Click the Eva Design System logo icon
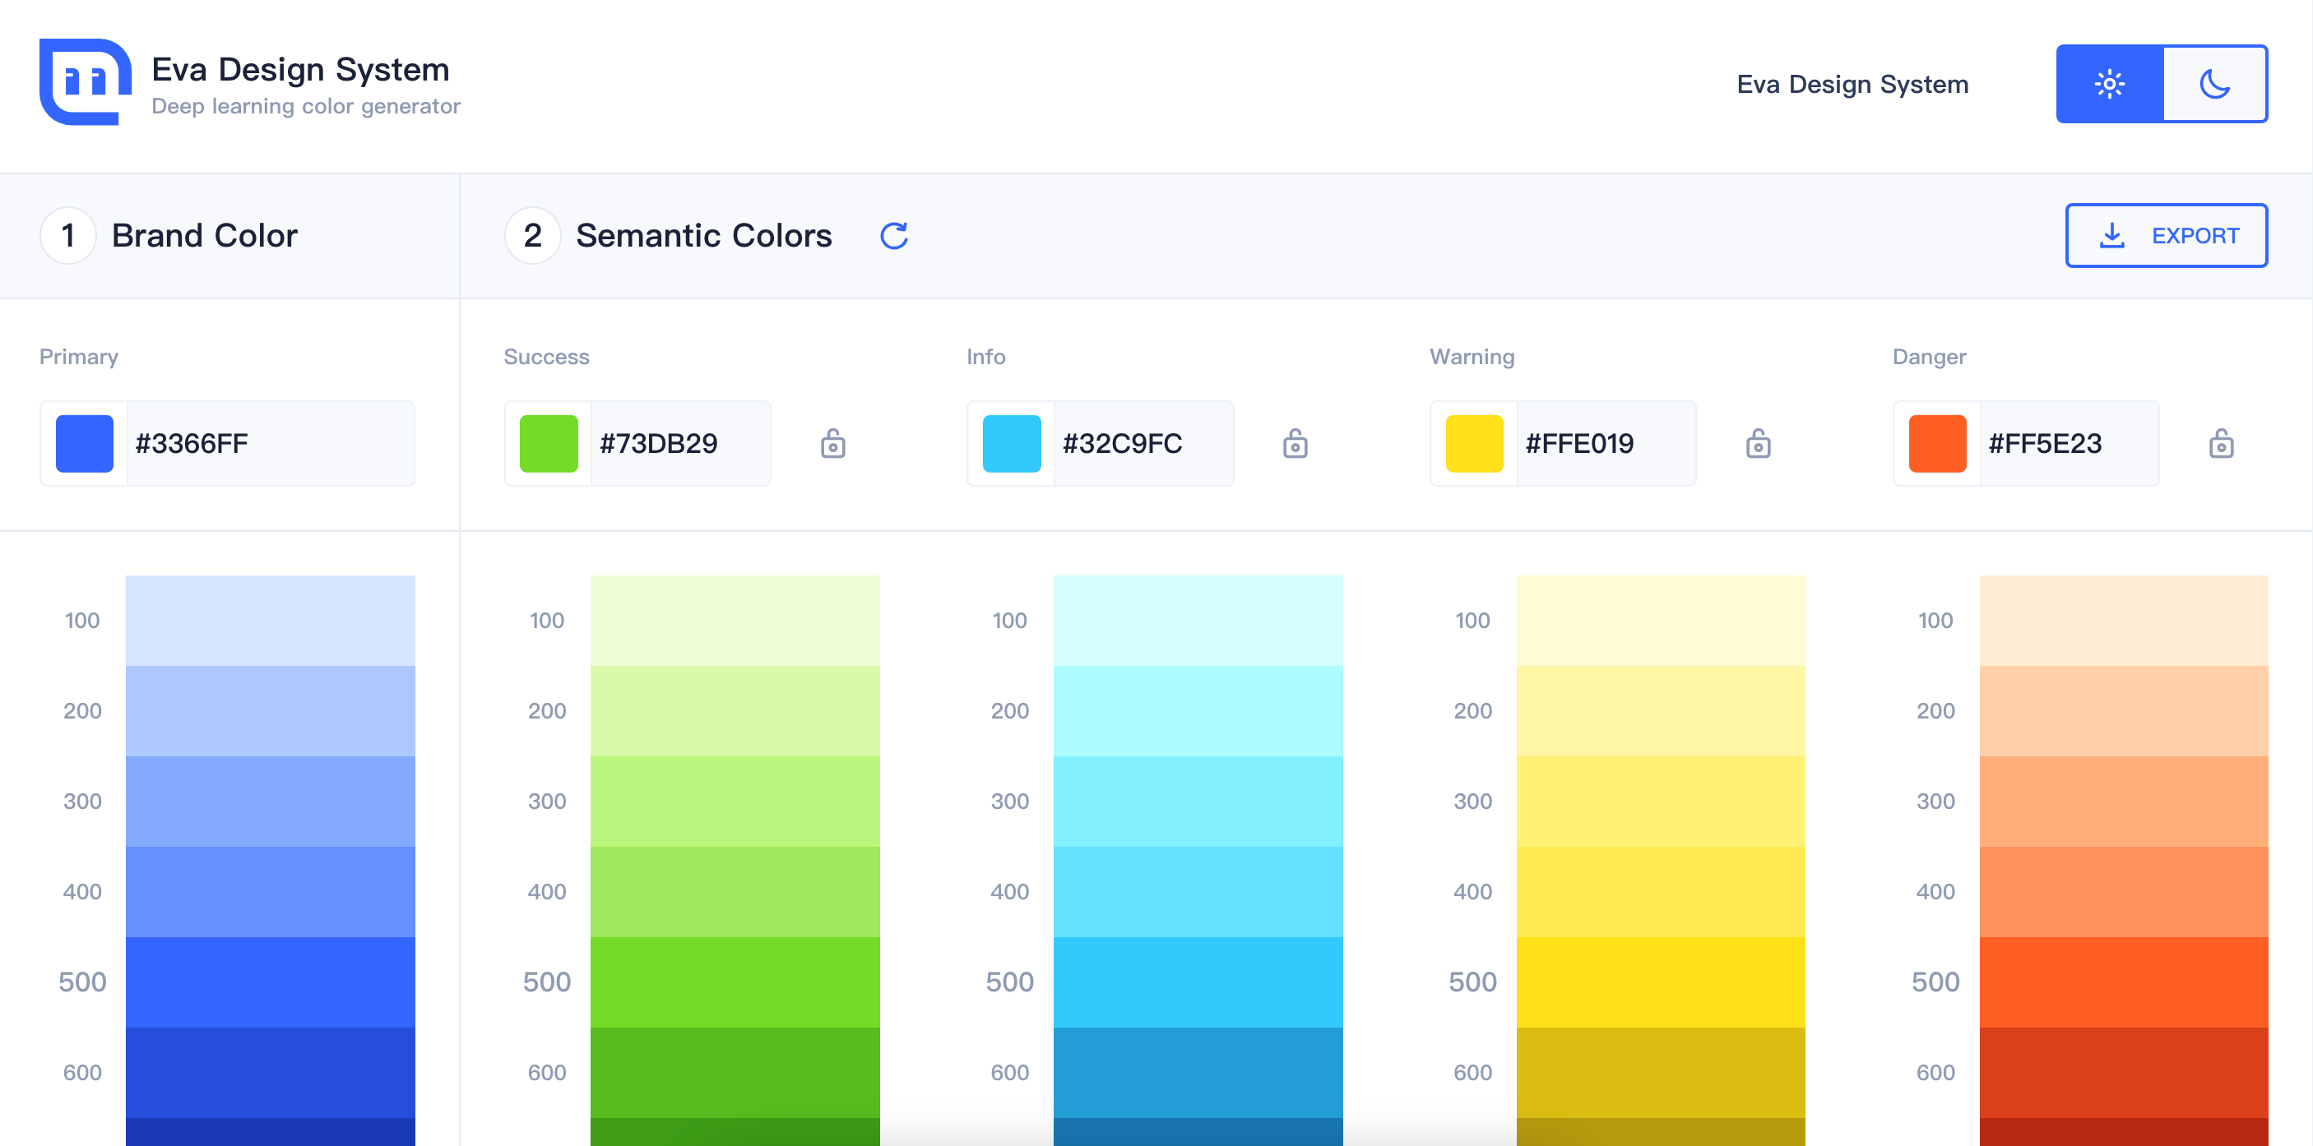The image size is (2313, 1146). click(x=85, y=82)
